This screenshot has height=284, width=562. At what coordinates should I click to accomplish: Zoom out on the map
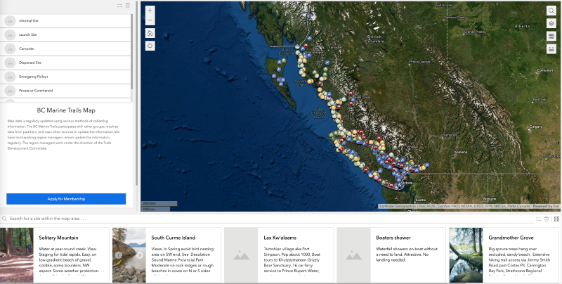(150, 21)
